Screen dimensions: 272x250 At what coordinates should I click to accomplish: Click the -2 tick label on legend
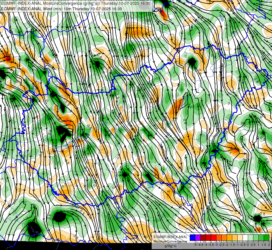coord(227,245)
